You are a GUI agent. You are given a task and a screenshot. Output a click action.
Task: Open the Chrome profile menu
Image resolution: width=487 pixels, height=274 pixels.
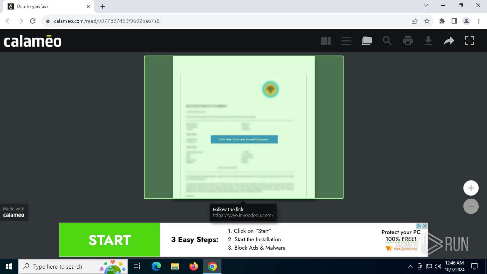click(466, 21)
